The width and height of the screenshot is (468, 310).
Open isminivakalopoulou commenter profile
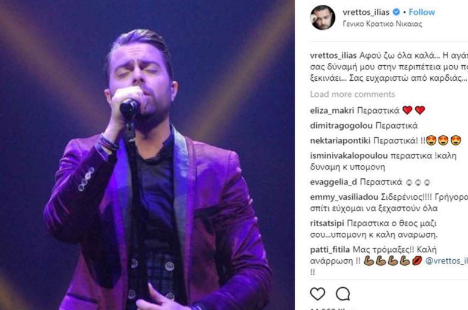349,156
